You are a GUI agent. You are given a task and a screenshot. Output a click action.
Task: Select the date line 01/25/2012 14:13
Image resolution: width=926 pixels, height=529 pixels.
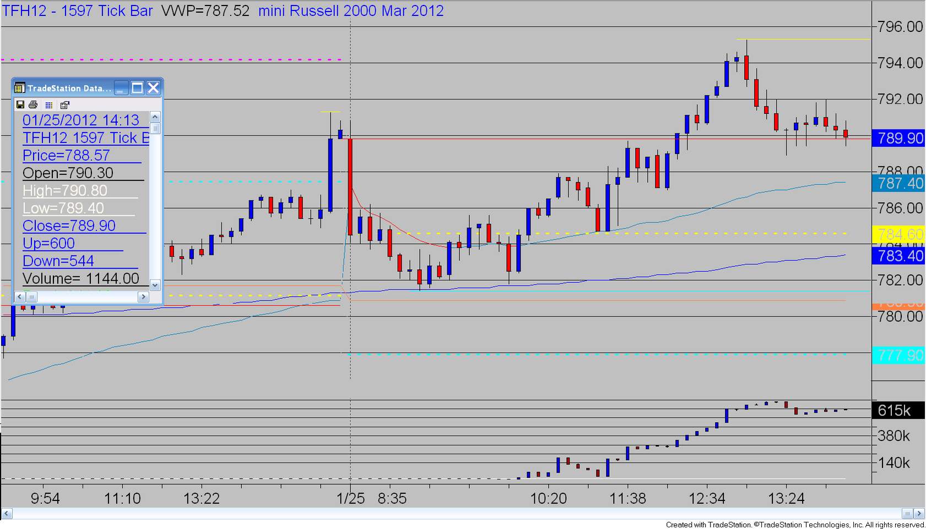coord(81,120)
